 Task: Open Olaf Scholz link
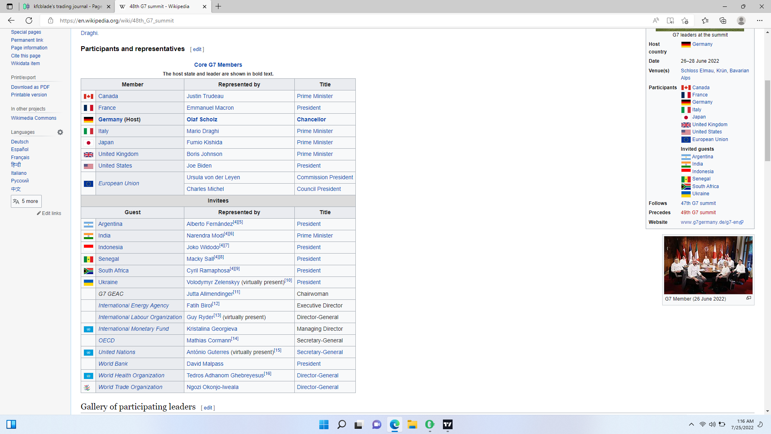coord(202,119)
